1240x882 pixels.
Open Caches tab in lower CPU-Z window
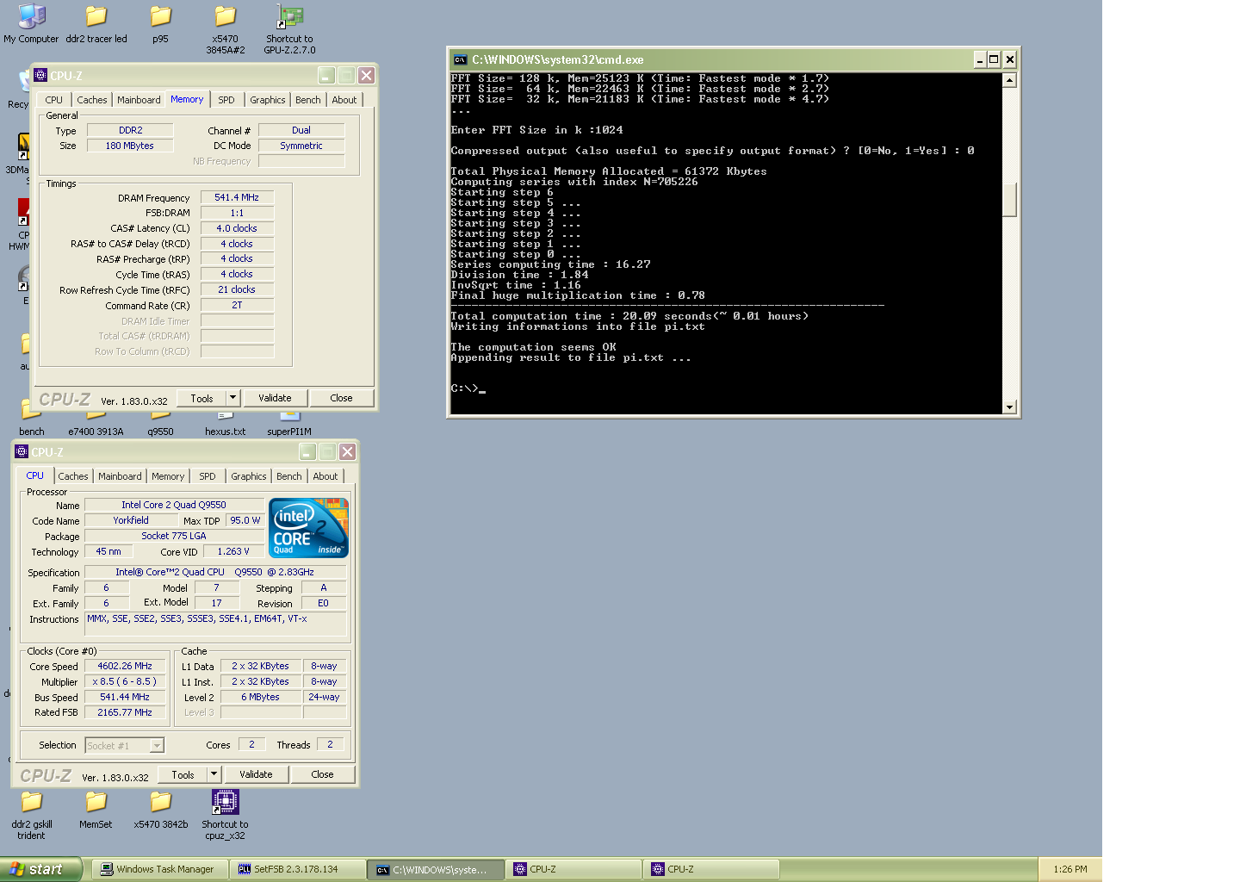[73, 476]
